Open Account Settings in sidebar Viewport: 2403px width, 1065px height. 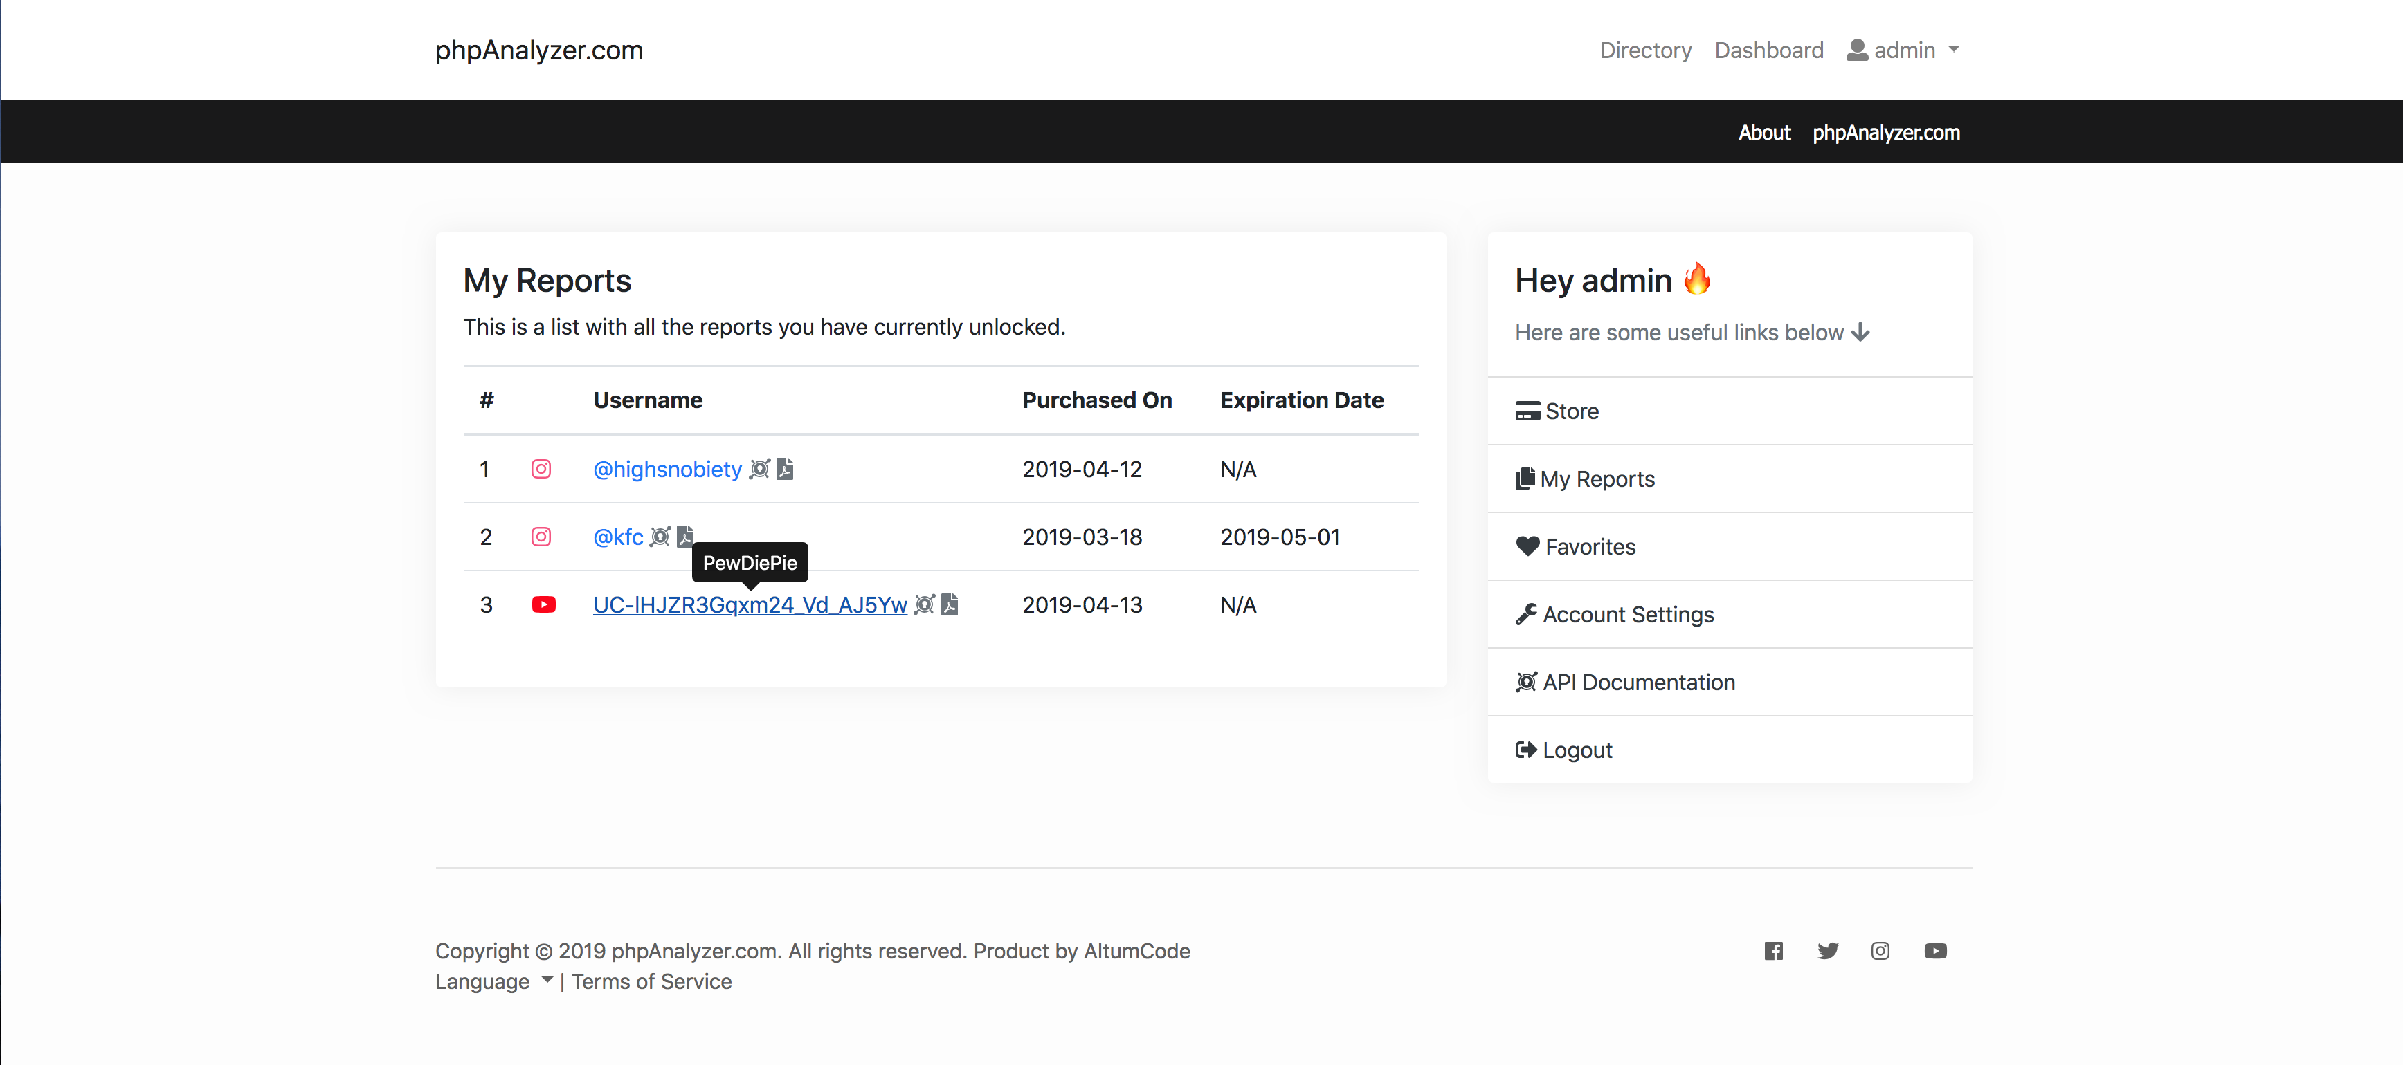1628,615
